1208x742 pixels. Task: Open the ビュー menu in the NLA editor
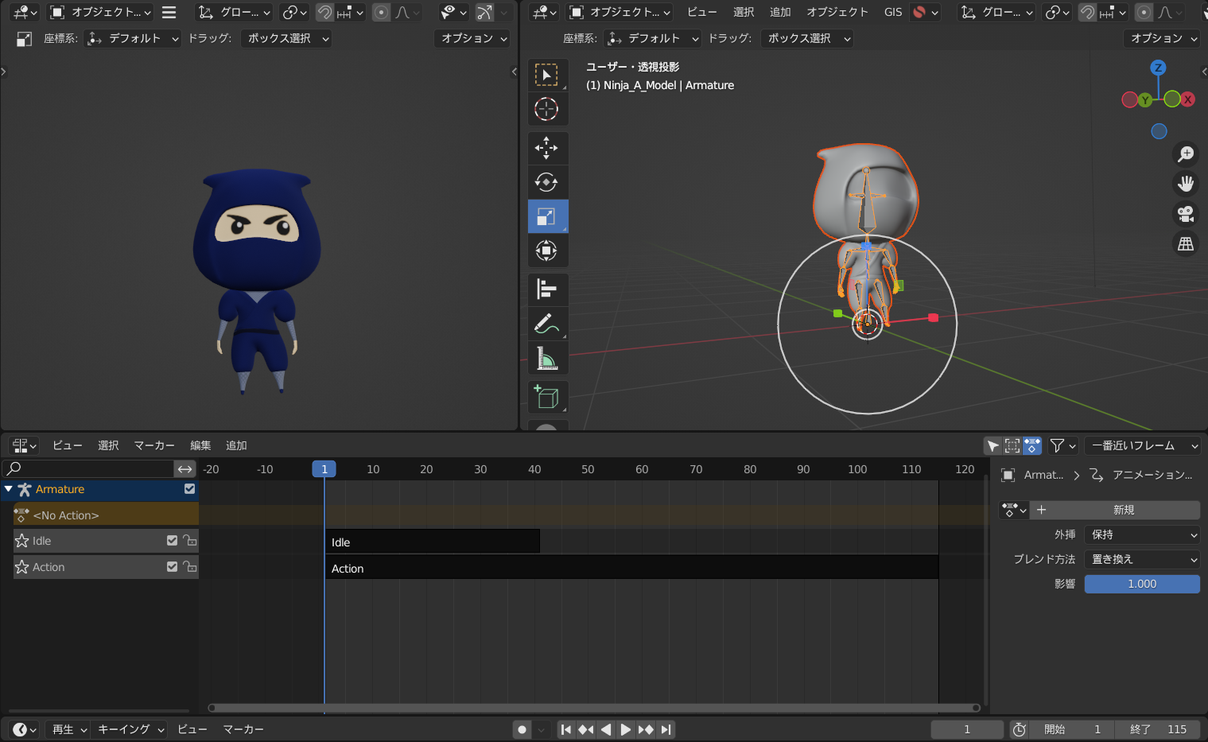click(x=68, y=445)
